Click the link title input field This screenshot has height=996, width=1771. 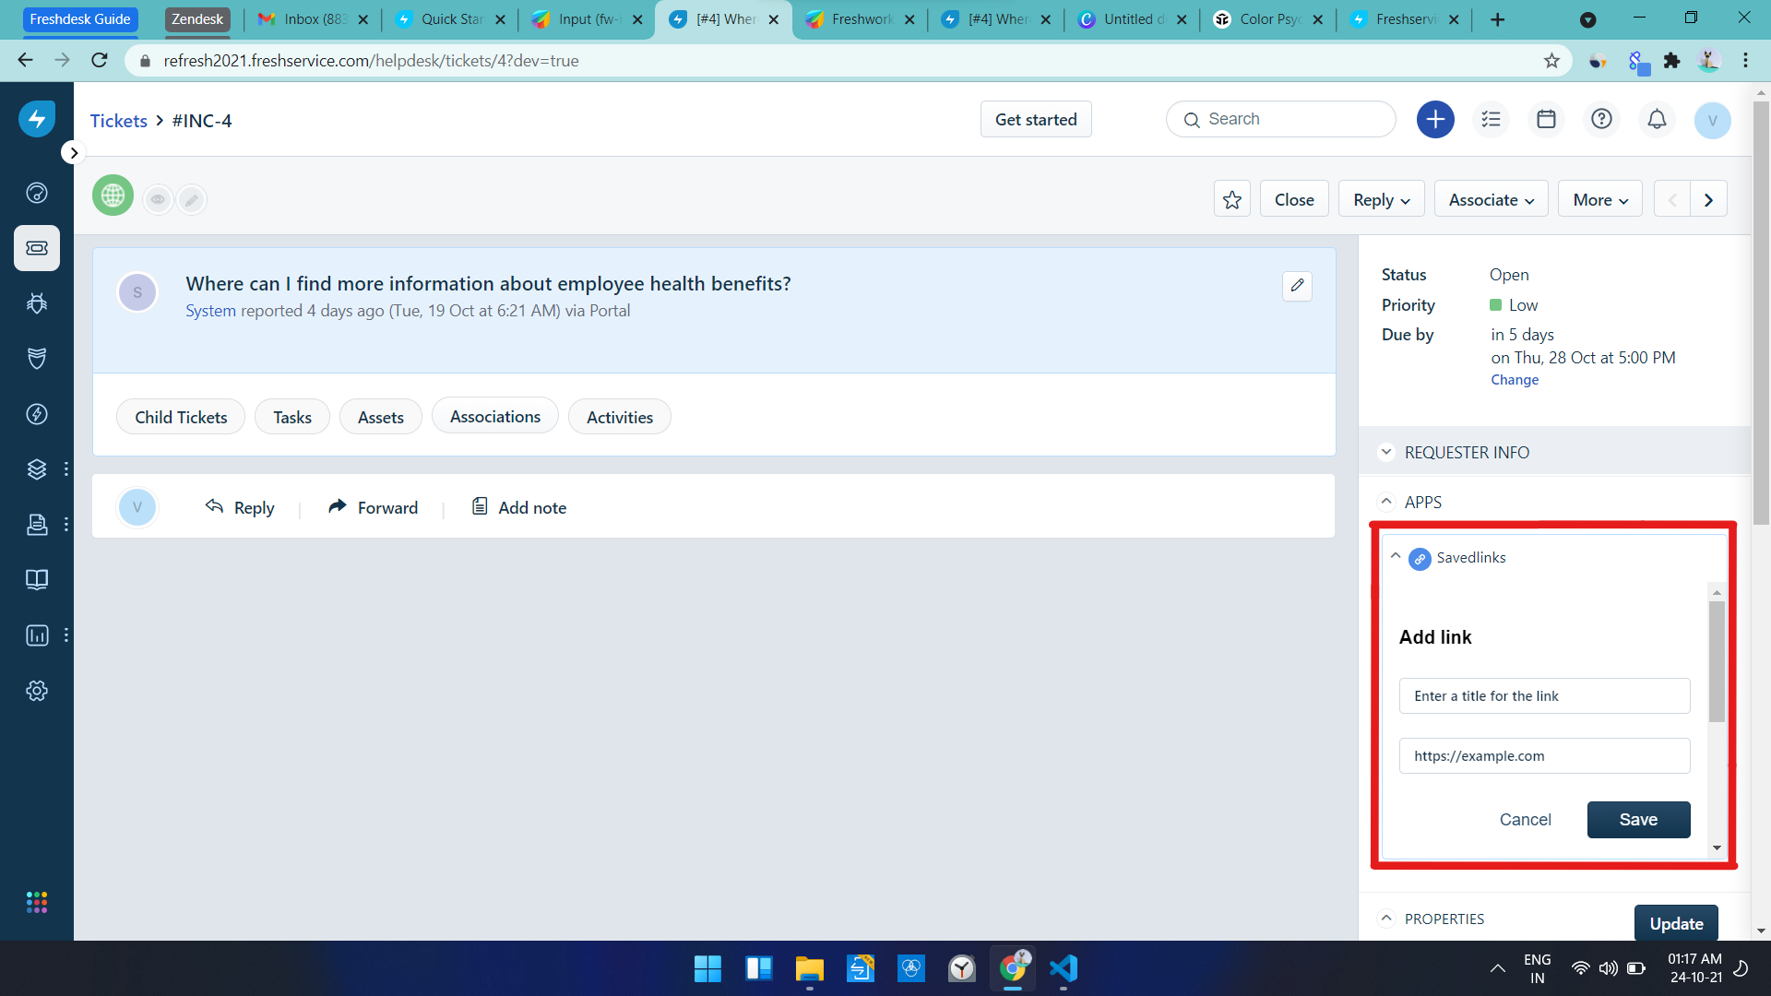pos(1544,696)
